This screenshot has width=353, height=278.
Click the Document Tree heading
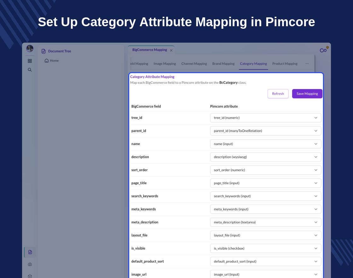pyautogui.click(x=60, y=51)
